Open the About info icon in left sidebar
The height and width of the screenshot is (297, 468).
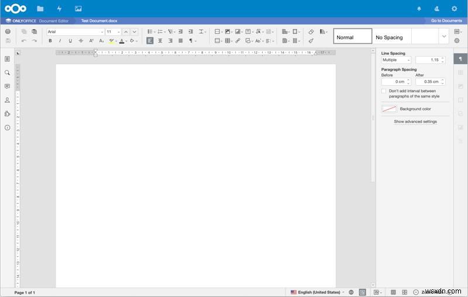pyautogui.click(x=8, y=128)
